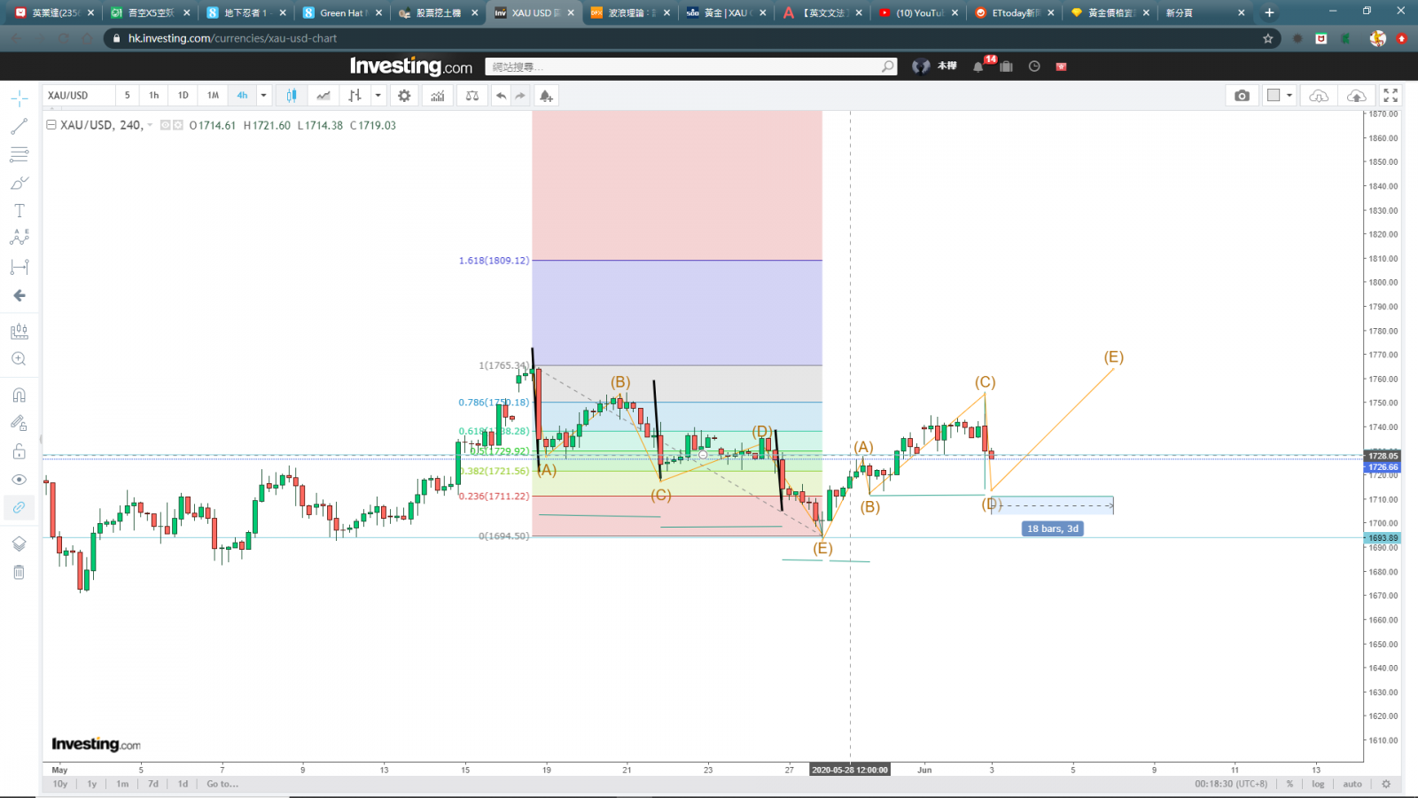Image resolution: width=1418 pixels, height=798 pixels.
Task: Select the crosshair cursor tool
Action: 19,98
